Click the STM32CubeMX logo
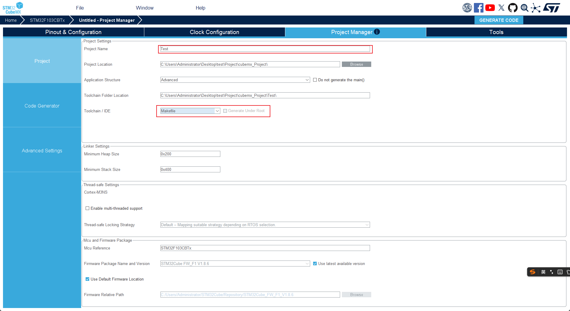The width and height of the screenshot is (570, 311). click(13, 8)
